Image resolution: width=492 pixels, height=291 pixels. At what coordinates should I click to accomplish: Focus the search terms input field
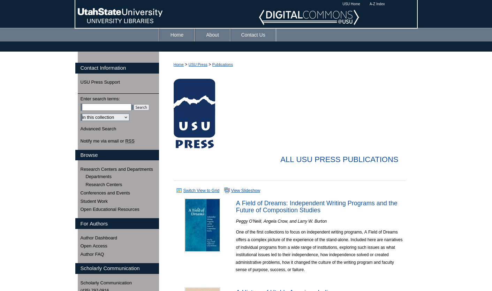tap(107, 107)
